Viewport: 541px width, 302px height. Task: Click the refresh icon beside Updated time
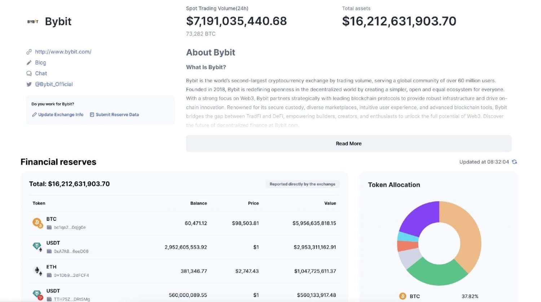(x=514, y=162)
